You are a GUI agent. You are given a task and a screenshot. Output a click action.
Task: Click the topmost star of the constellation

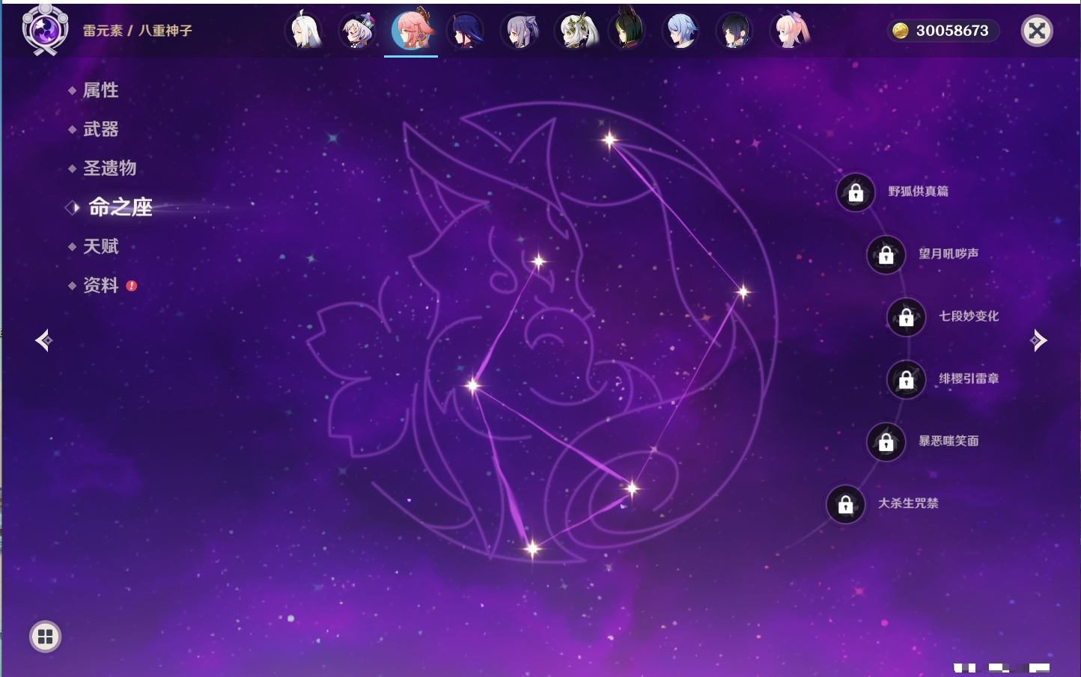coord(609,139)
